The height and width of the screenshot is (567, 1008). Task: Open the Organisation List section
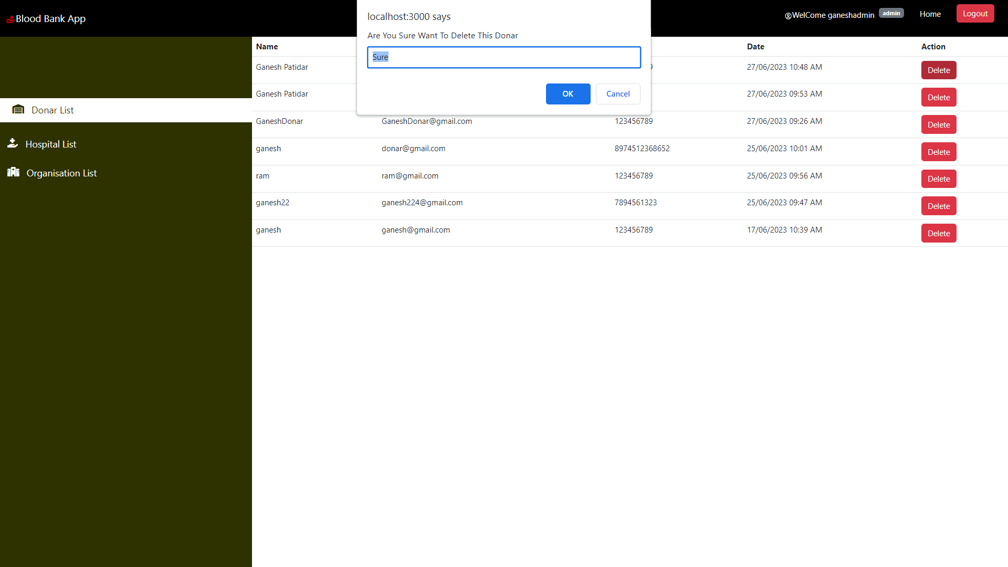pyautogui.click(x=61, y=173)
